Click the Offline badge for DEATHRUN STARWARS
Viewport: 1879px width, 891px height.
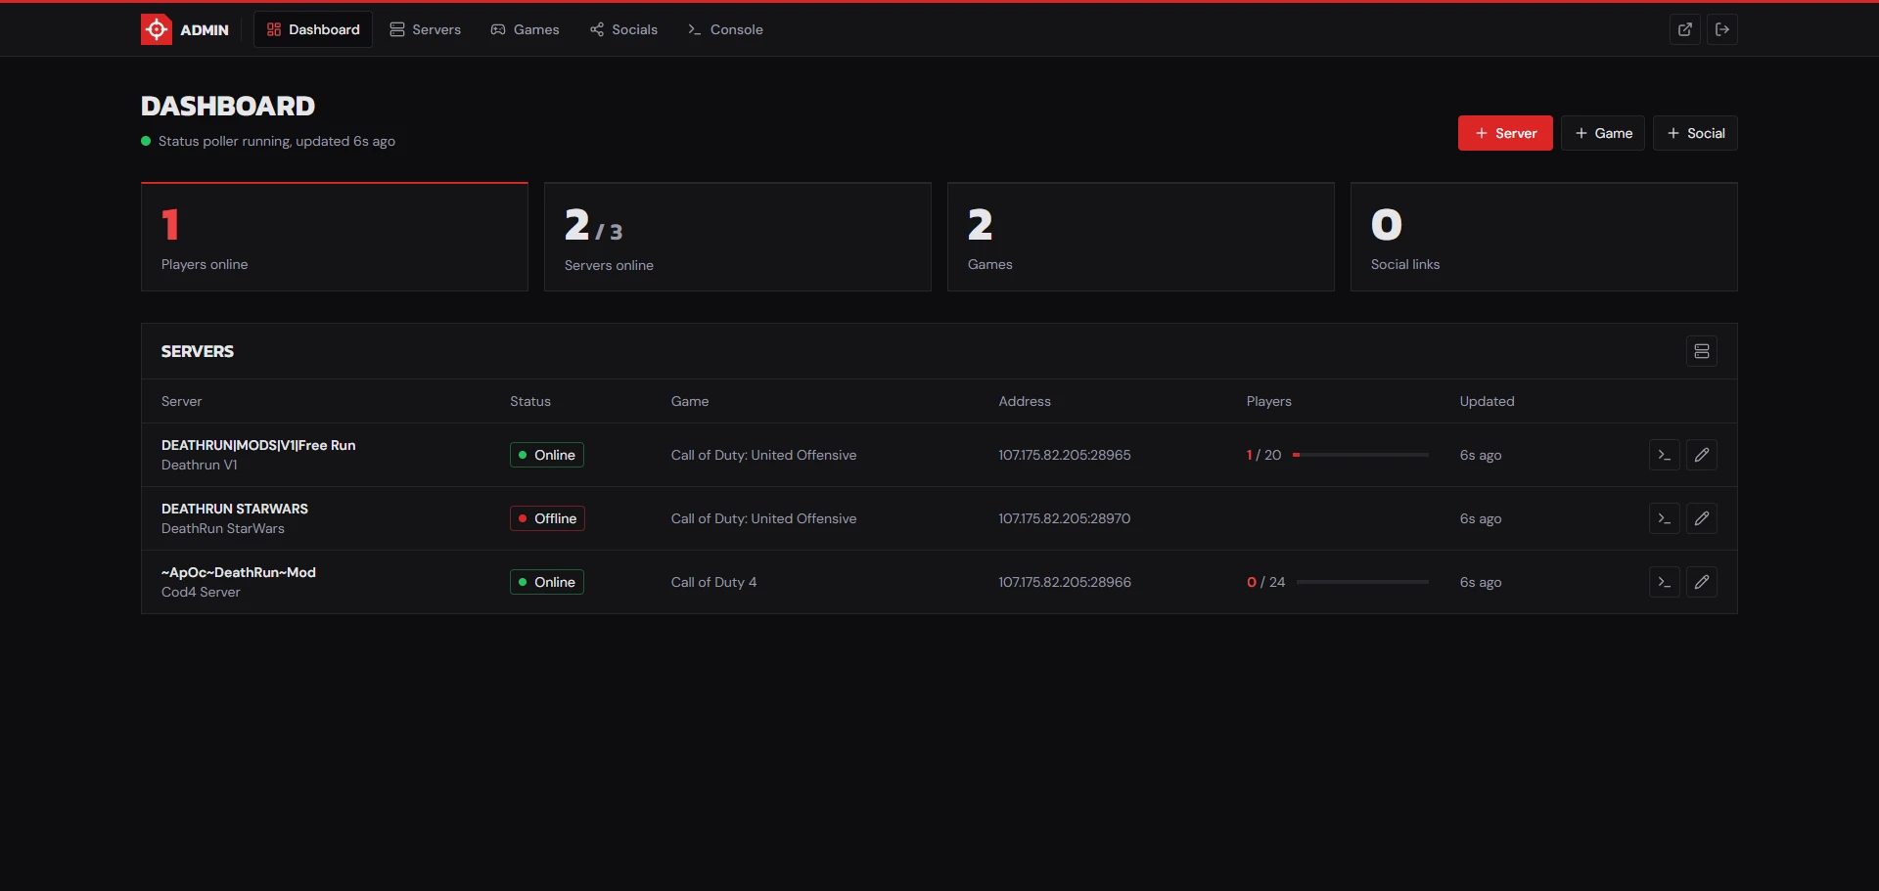pos(547,518)
